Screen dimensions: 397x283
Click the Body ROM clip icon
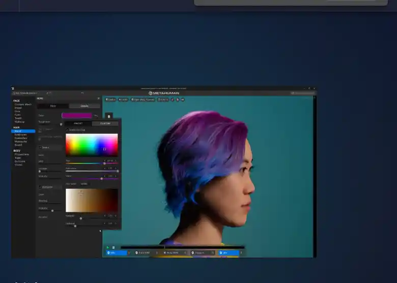point(164,252)
